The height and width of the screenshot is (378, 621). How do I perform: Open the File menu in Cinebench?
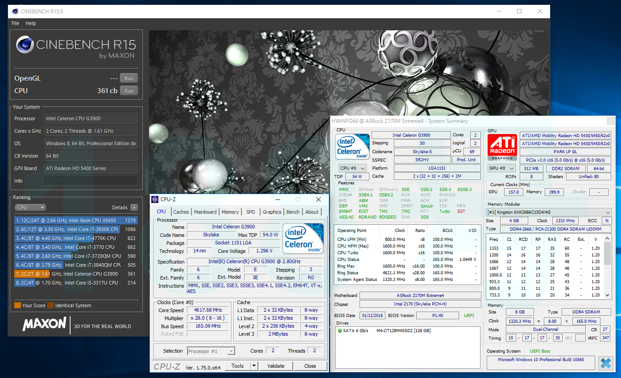(x=15, y=23)
